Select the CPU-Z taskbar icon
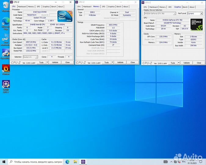 (83, 162)
